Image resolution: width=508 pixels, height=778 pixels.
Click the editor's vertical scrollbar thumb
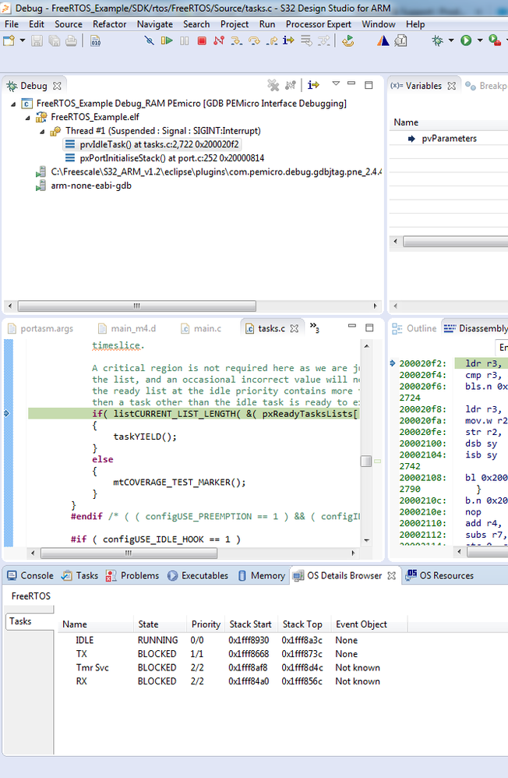click(x=366, y=461)
